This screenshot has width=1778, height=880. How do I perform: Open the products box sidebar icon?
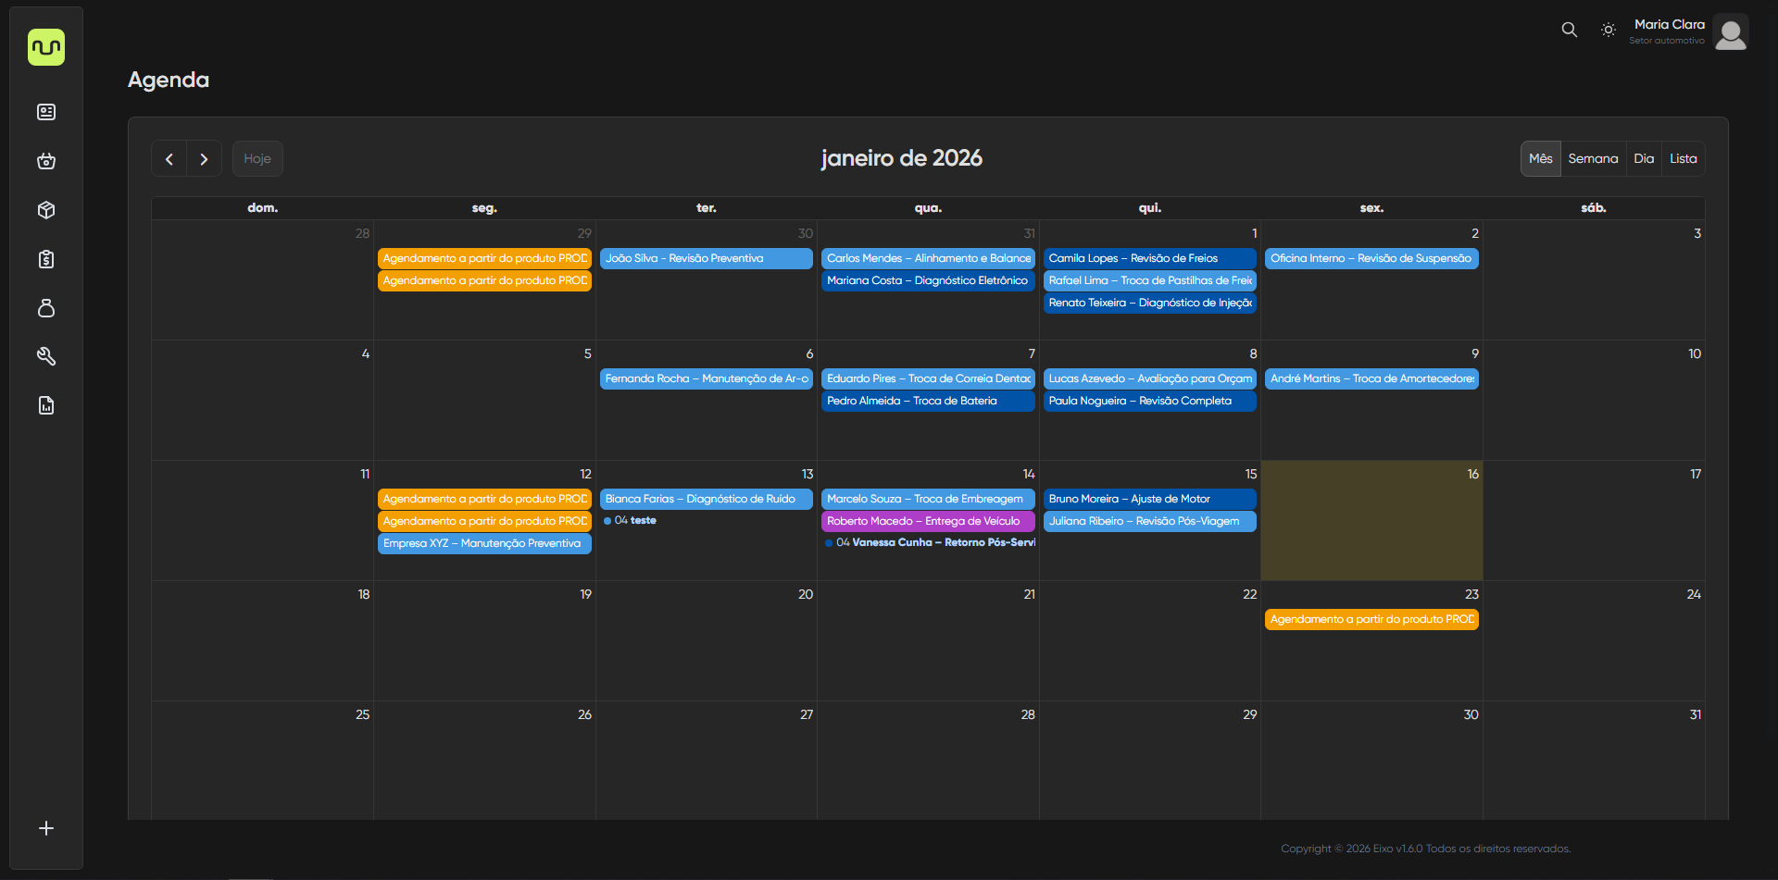click(46, 210)
